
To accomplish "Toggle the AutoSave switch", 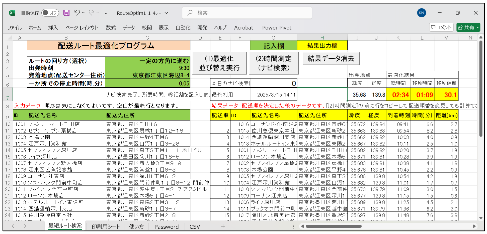I will coord(50,13).
